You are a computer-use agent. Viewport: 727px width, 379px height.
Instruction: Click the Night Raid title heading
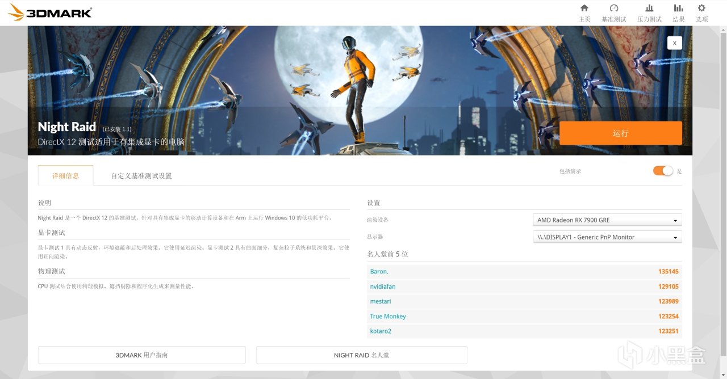(67, 127)
